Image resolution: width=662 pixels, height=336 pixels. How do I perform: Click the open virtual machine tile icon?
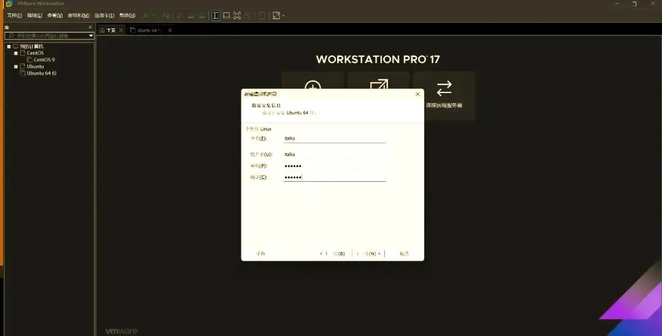click(379, 84)
